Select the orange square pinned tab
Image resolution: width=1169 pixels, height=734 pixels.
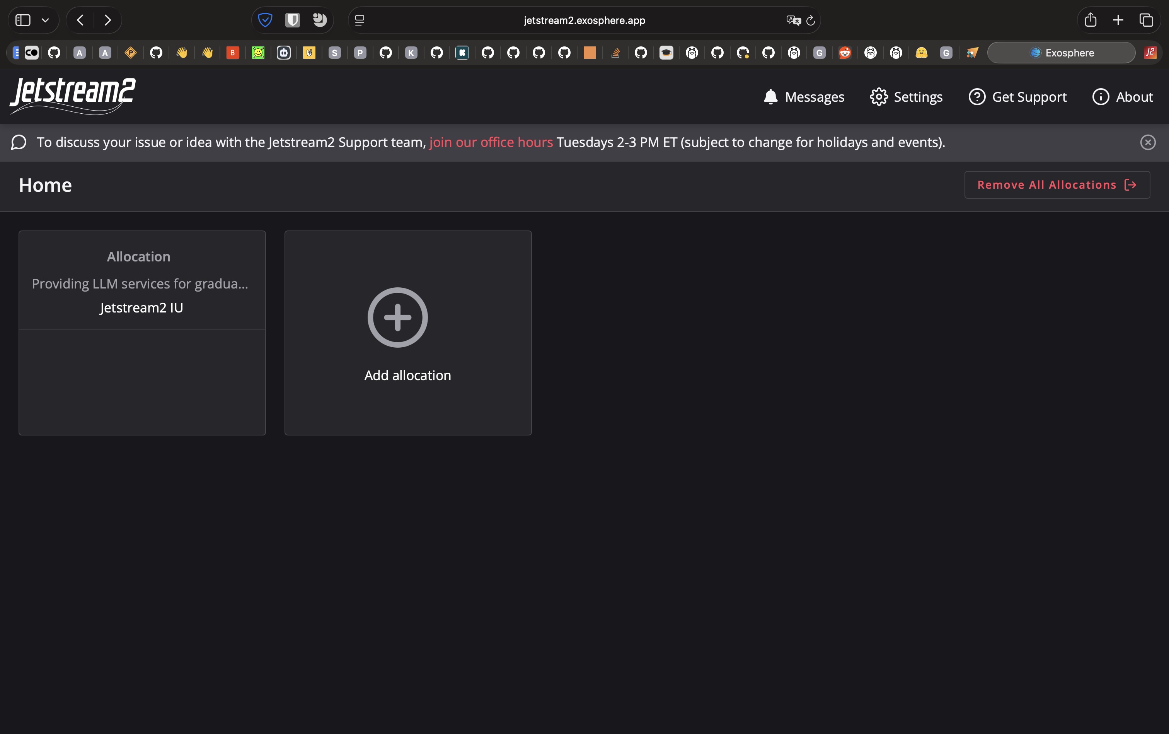[x=590, y=53]
